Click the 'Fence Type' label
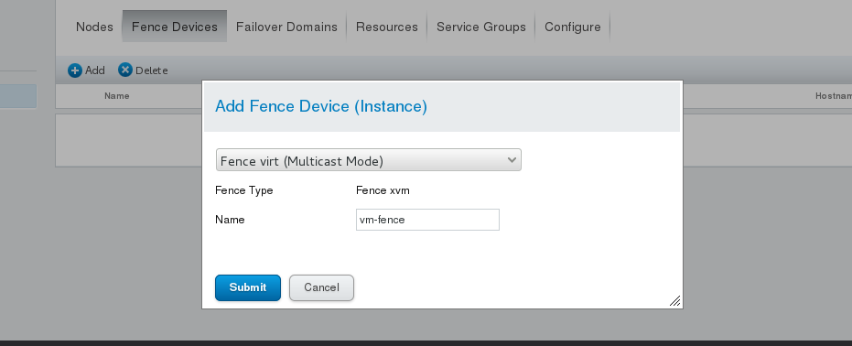This screenshot has height=346, width=852. click(x=244, y=190)
